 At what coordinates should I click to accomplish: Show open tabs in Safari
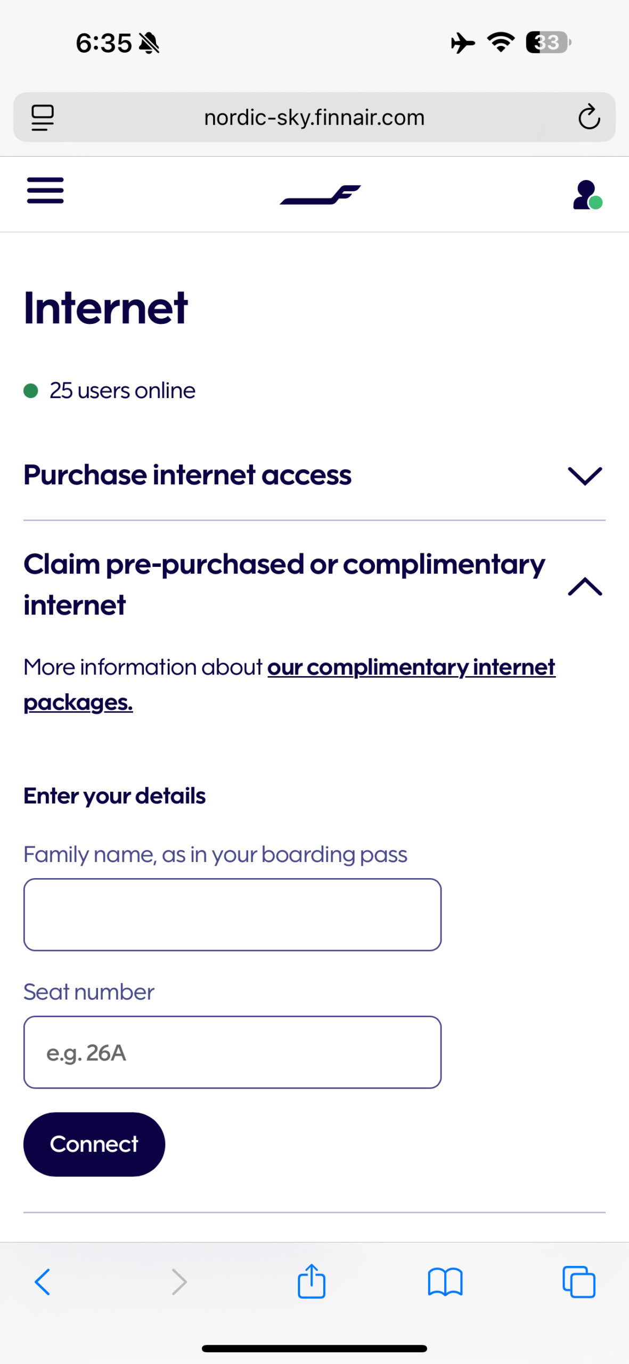tap(579, 1281)
